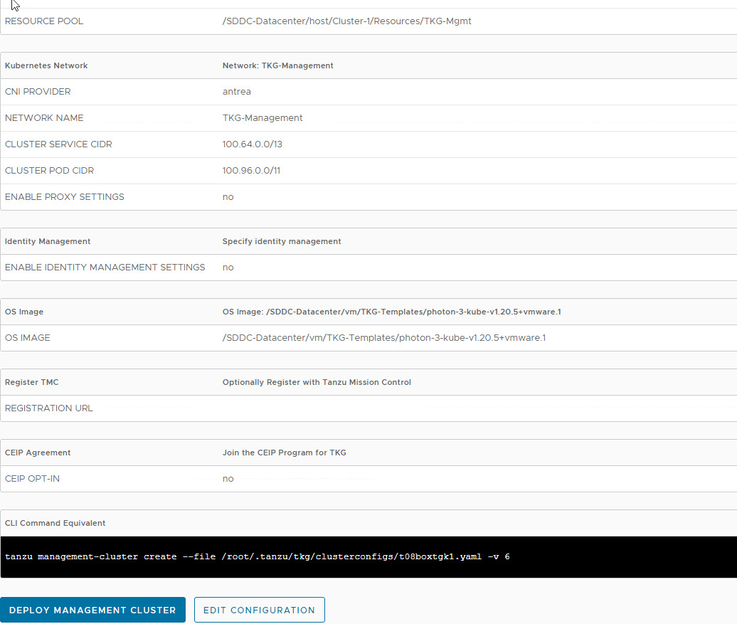Click the bold OS Image path header text
The image size is (737, 624).
391,312
